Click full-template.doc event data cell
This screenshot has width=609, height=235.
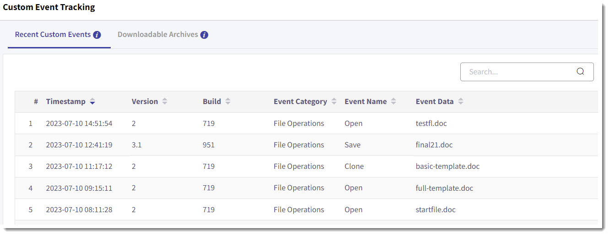click(444, 188)
